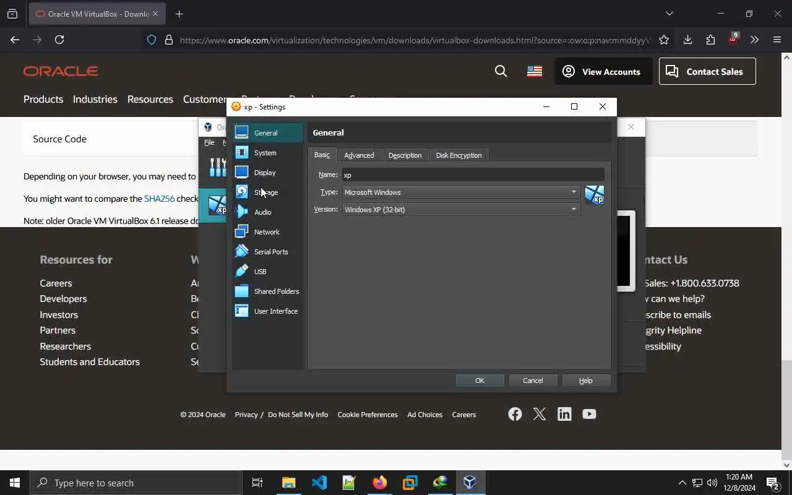Bookmark this page with the star icon
This screenshot has width=792, height=495.
pos(664,40)
